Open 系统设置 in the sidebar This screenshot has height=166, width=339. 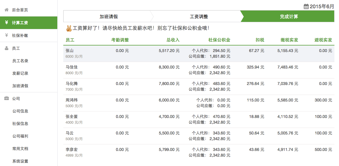pos(20,161)
